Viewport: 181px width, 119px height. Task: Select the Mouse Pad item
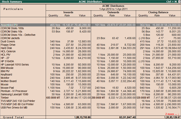pyautogui.click(x=7, y=88)
